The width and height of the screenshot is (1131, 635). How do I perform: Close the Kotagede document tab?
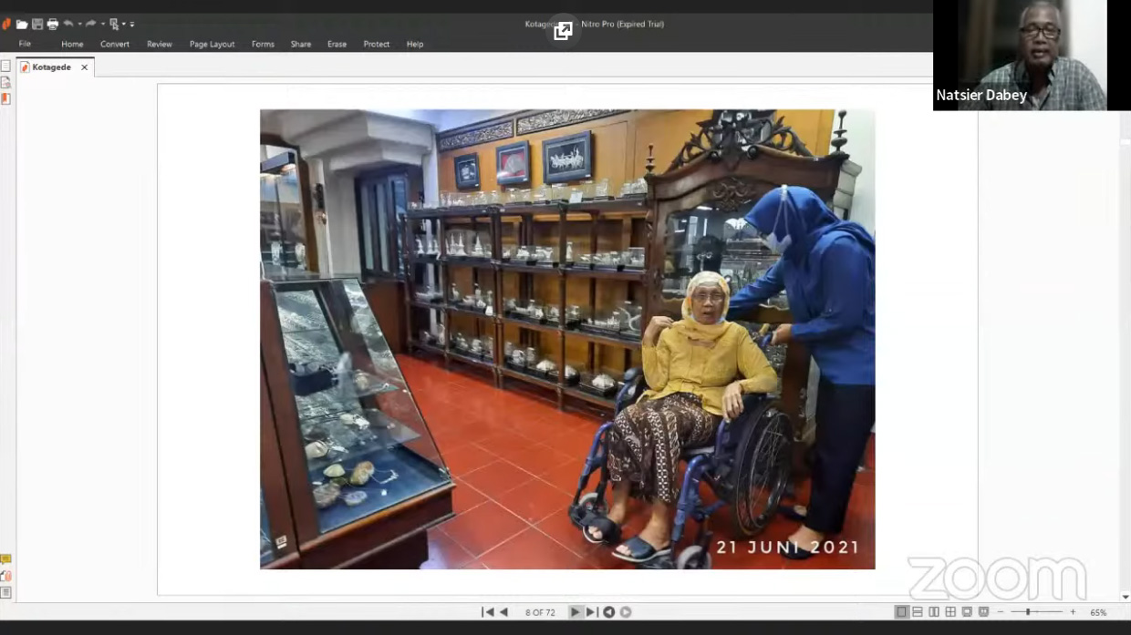(85, 67)
